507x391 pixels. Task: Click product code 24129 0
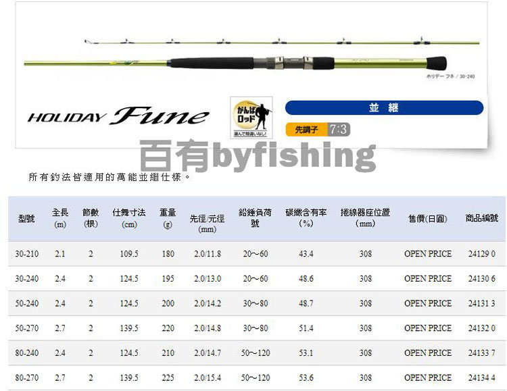click(482, 254)
